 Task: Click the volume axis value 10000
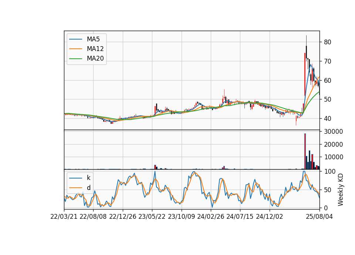point(333,157)
